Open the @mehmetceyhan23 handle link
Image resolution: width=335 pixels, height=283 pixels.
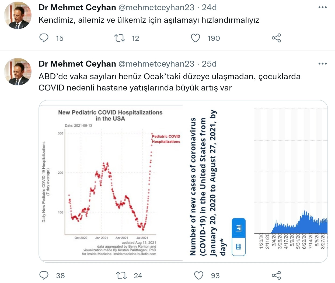coord(157,8)
